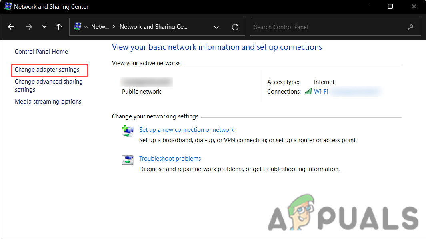Click the Forward navigation arrow
The width and height of the screenshot is (426, 239).
pyautogui.click(x=28, y=27)
